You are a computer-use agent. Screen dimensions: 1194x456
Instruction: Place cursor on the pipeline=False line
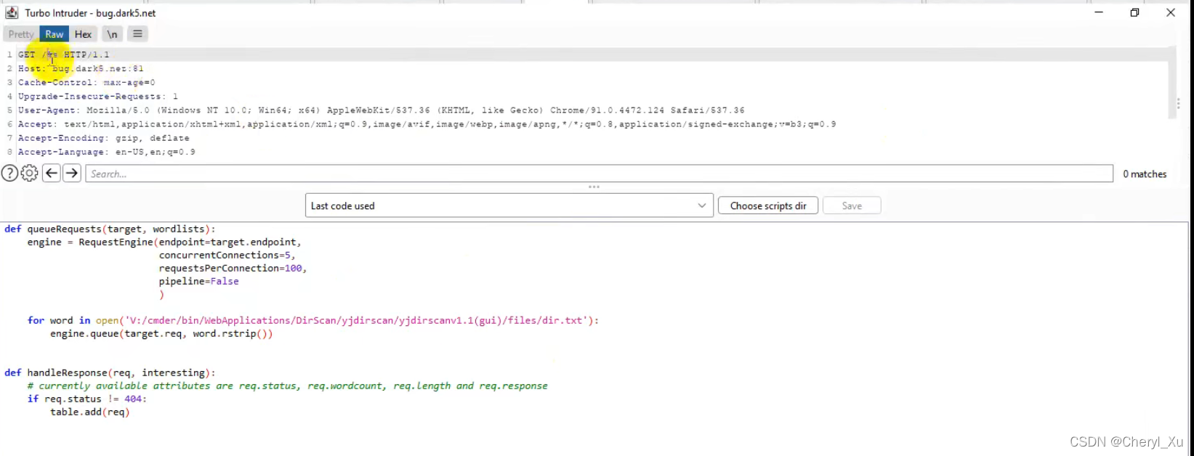(x=198, y=282)
